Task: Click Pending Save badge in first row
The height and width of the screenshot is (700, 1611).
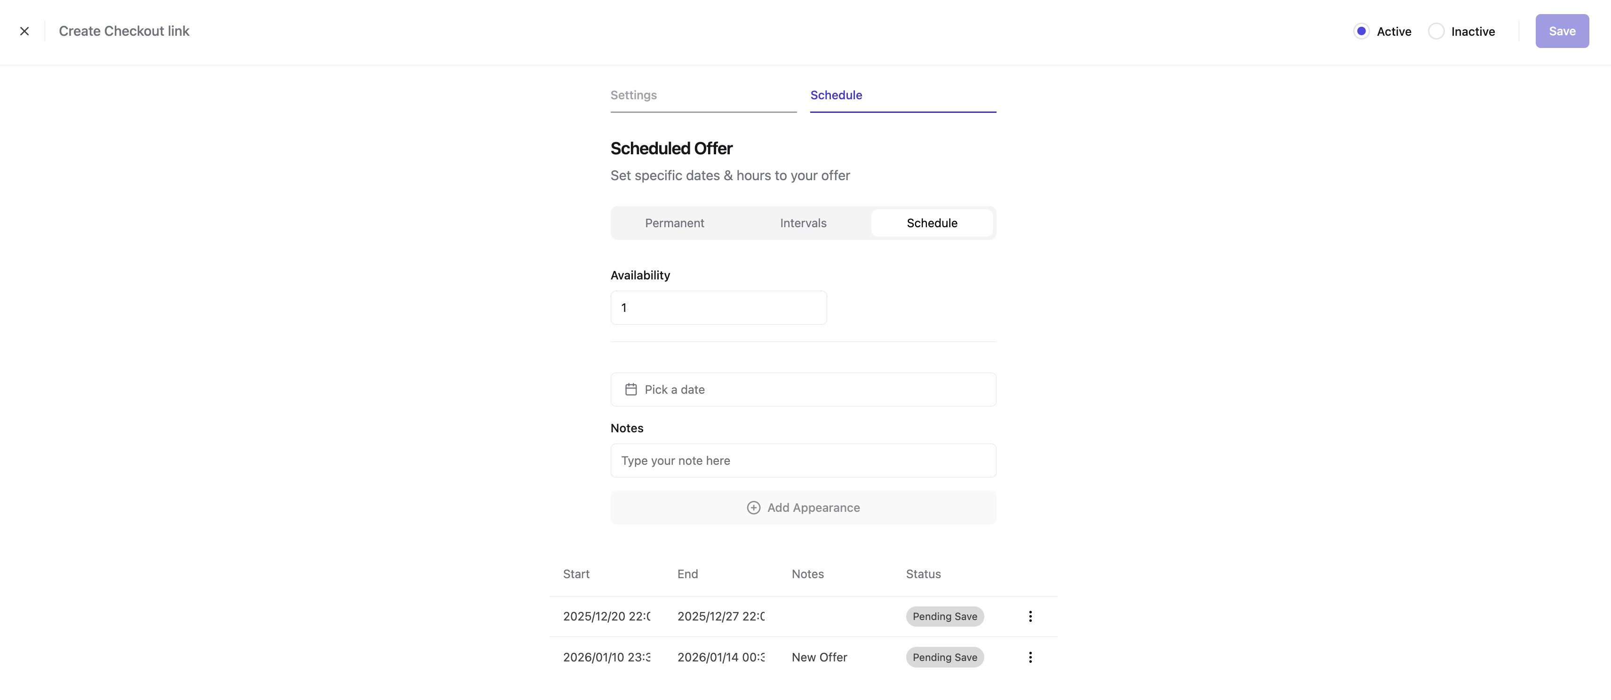Action: point(944,616)
